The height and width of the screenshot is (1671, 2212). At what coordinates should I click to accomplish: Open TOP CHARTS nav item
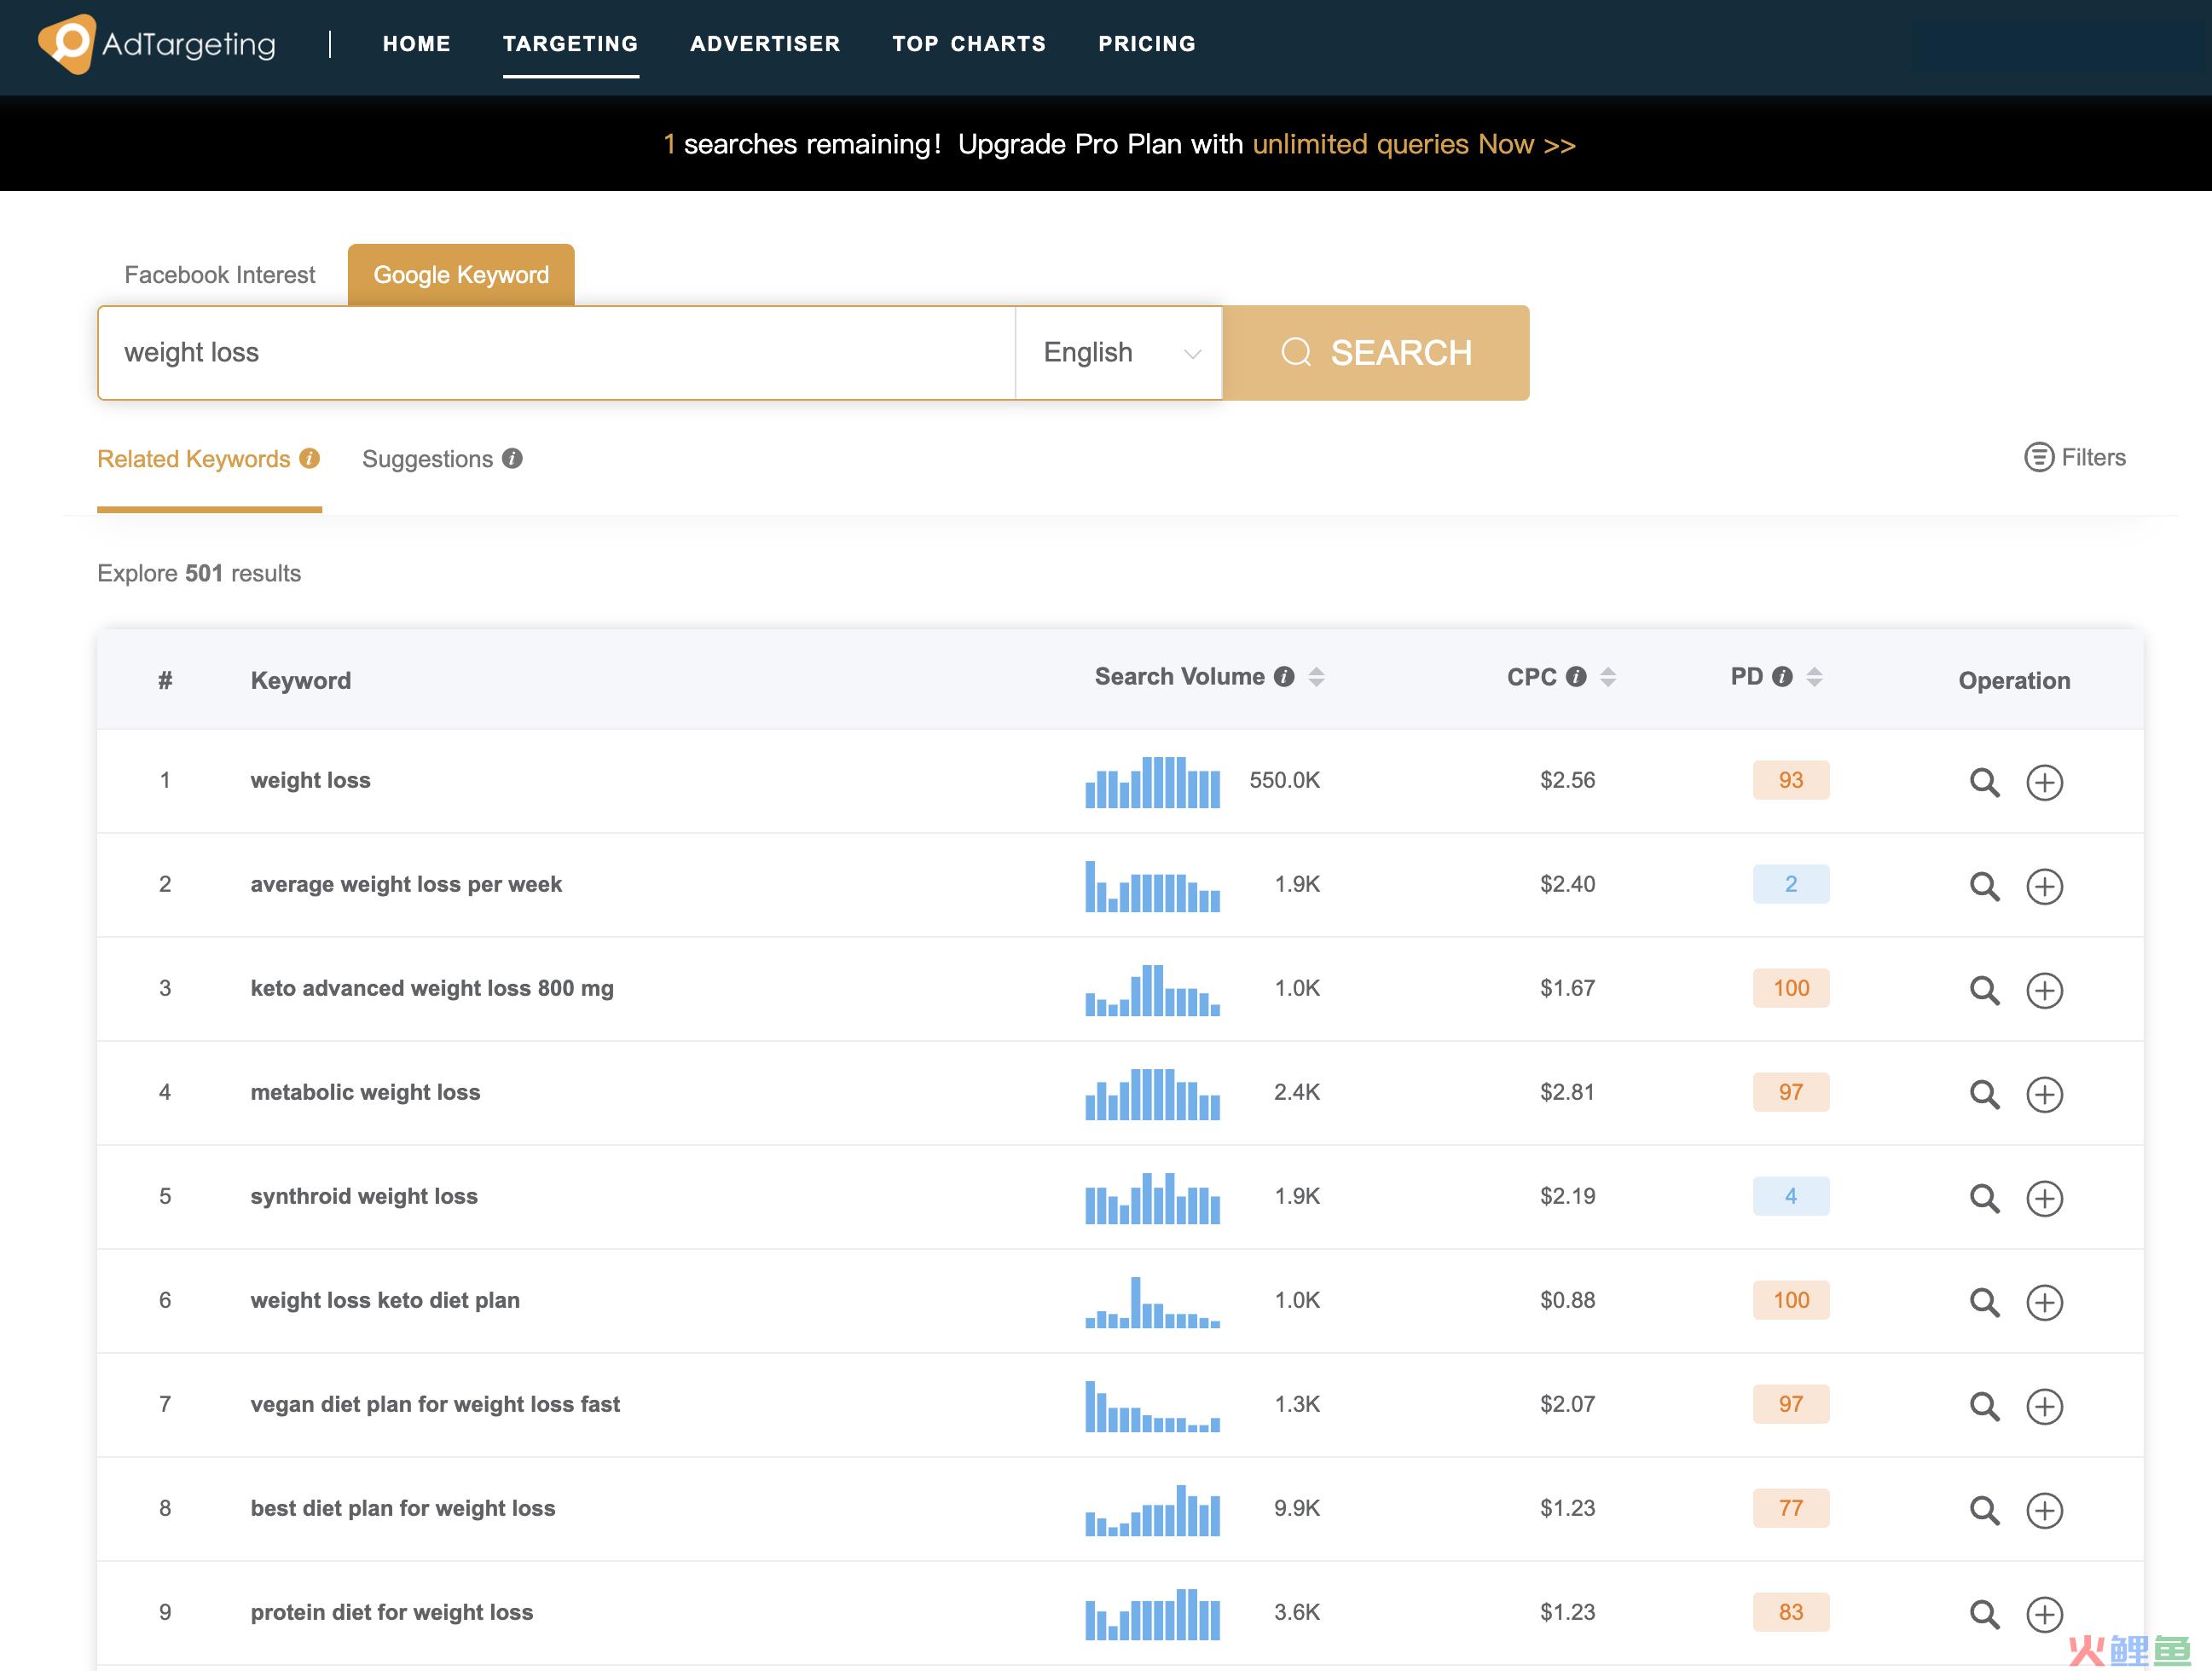point(969,44)
